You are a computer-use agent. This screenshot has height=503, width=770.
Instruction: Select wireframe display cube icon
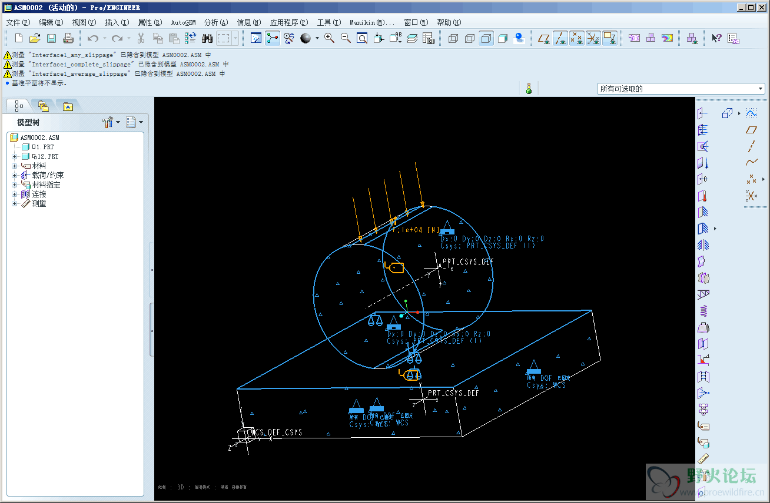click(453, 38)
